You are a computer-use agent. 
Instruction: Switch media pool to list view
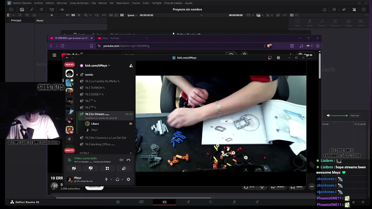[79, 15]
